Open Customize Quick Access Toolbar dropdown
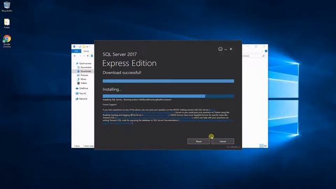This screenshot has height=189, width=336. [x=87, y=47]
